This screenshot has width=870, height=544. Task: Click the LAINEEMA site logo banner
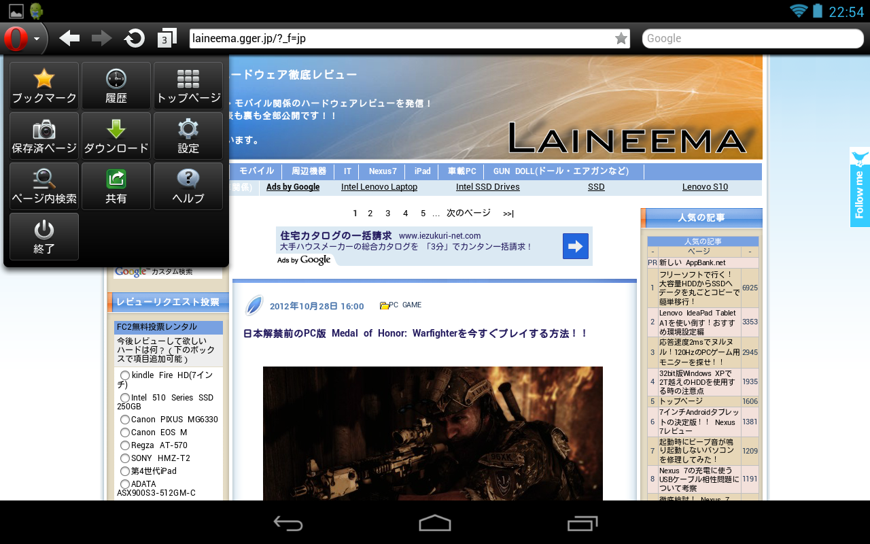(x=627, y=138)
